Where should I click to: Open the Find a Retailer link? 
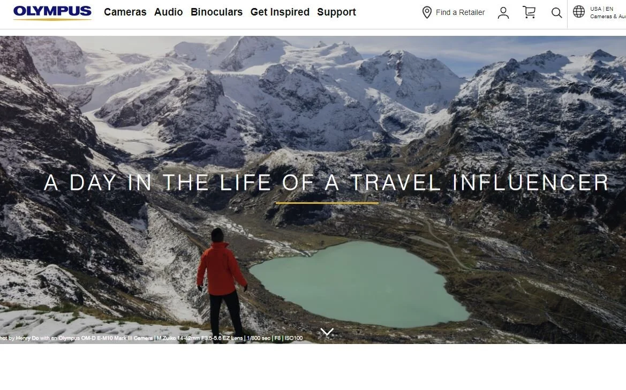pyautogui.click(x=461, y=12)
